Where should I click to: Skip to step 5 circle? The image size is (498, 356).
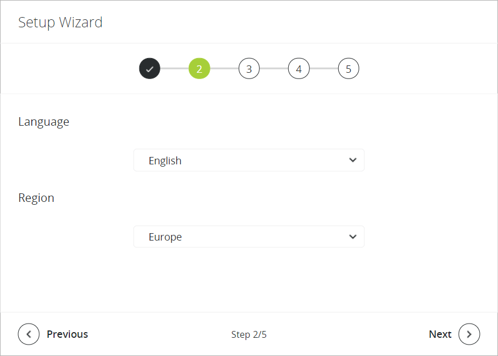[x=348, y=69]
